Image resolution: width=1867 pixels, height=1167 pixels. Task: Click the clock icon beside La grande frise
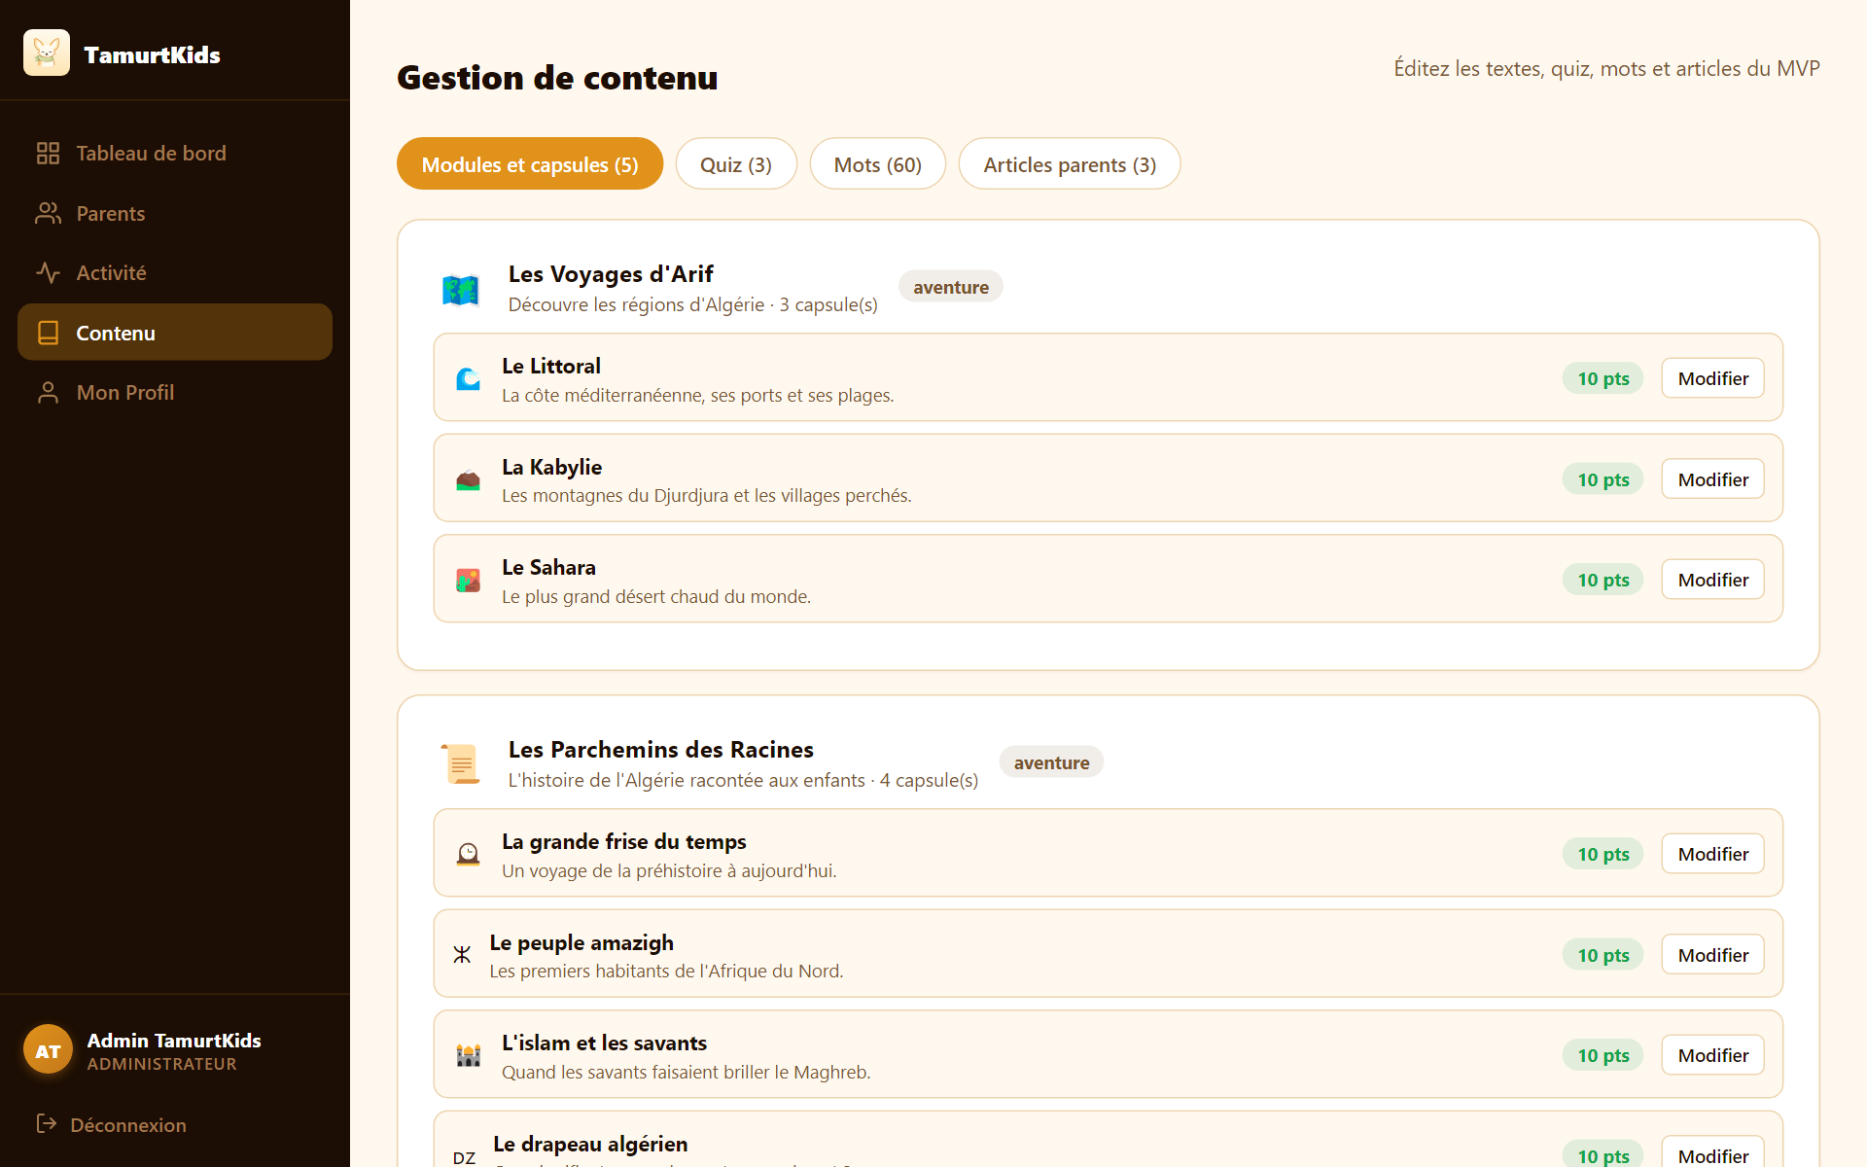468,854
